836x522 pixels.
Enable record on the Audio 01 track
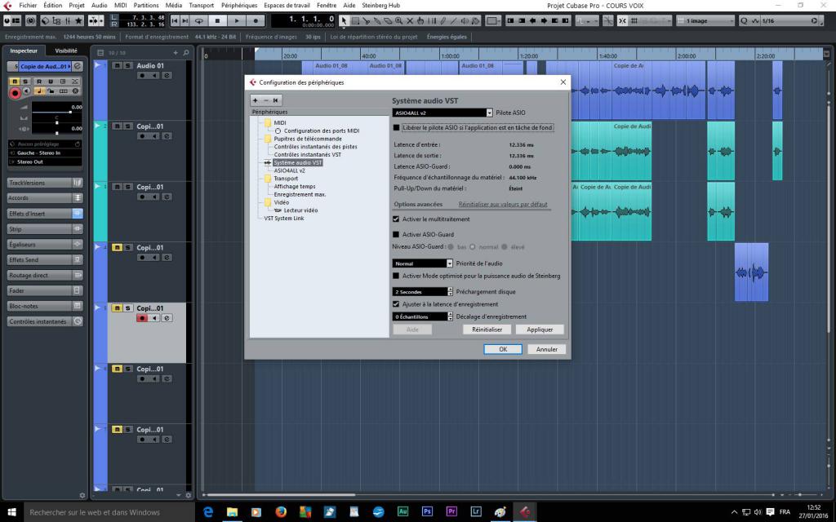click(x=142, y=76)
